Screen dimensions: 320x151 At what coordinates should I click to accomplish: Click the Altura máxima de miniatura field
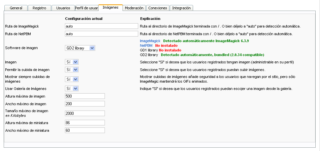coord(85,123)
